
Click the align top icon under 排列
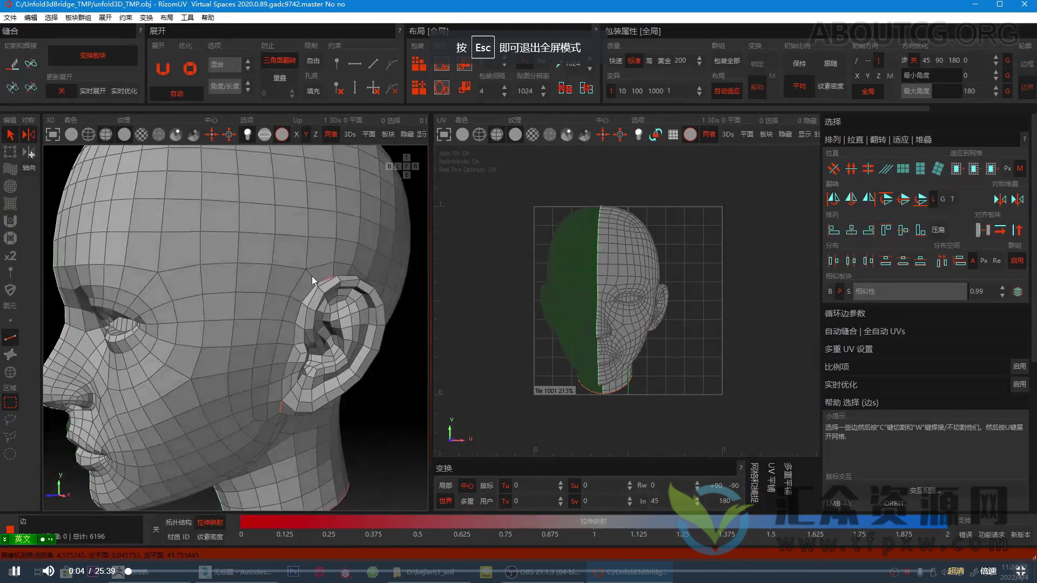click(x=886, y=230)
